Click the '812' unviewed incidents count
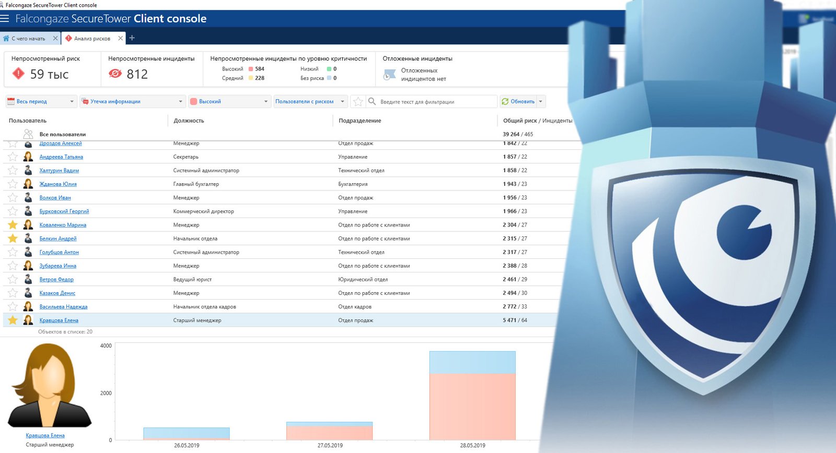This screenshot has height=453, width=836. pyautogui.click(x=137, y=74)
